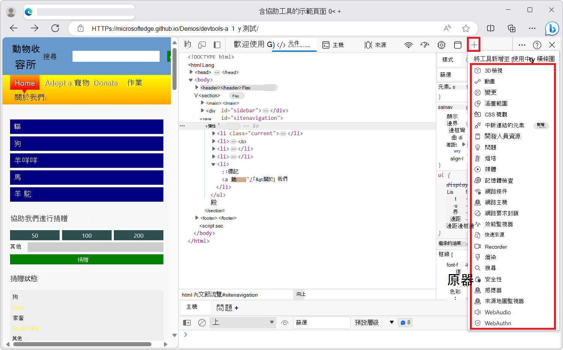Select 效能監視器 from tools menu
The image size is (563, 350).
click(513, 224)
